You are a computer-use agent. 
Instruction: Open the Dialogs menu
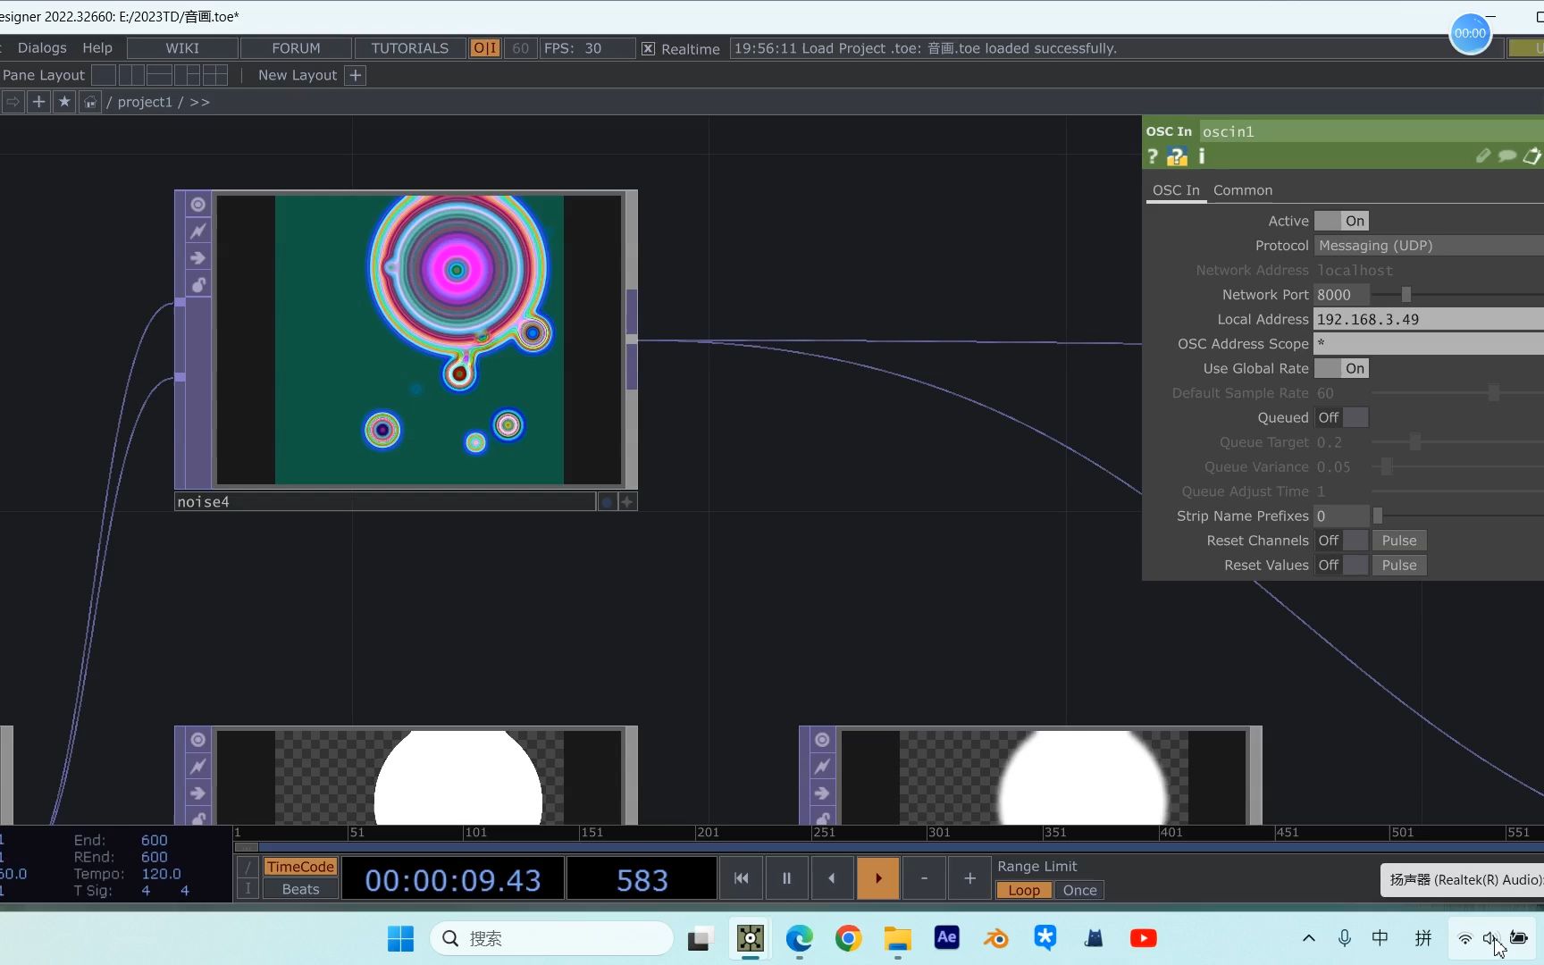(x=41, y=47)
